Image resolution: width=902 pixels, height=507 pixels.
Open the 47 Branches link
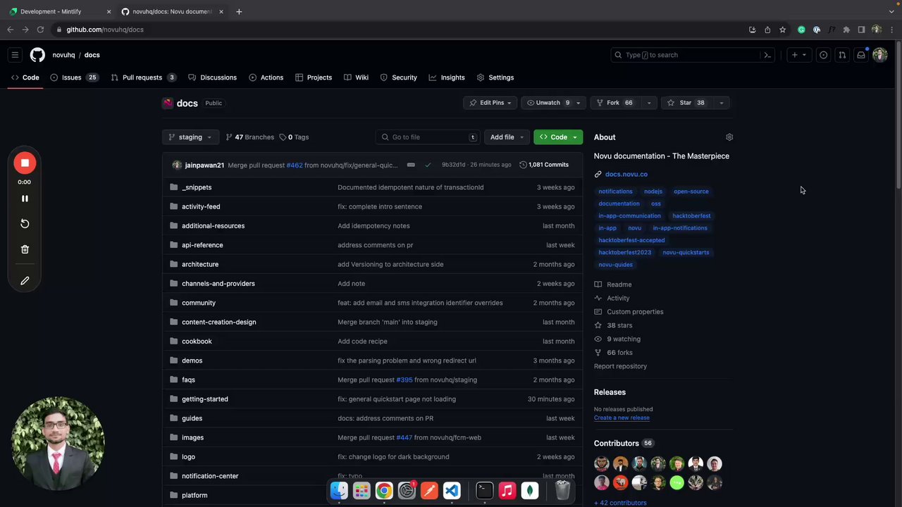(249, 137)
